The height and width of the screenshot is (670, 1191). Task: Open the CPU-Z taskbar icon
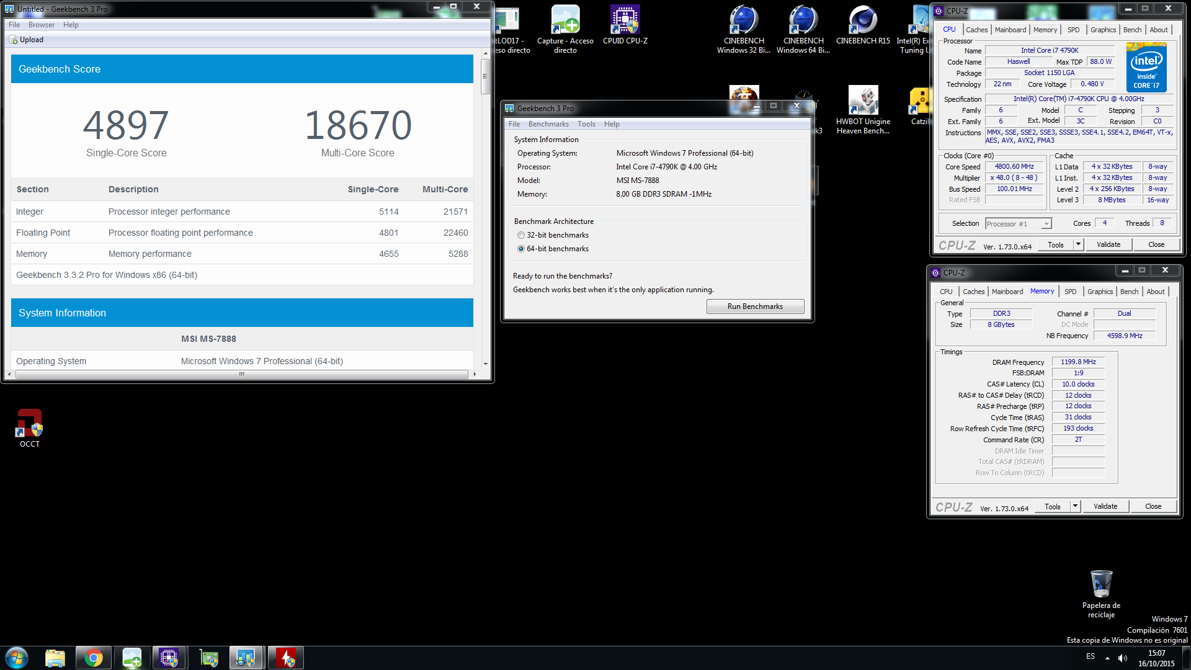click(x=169, y=658)
